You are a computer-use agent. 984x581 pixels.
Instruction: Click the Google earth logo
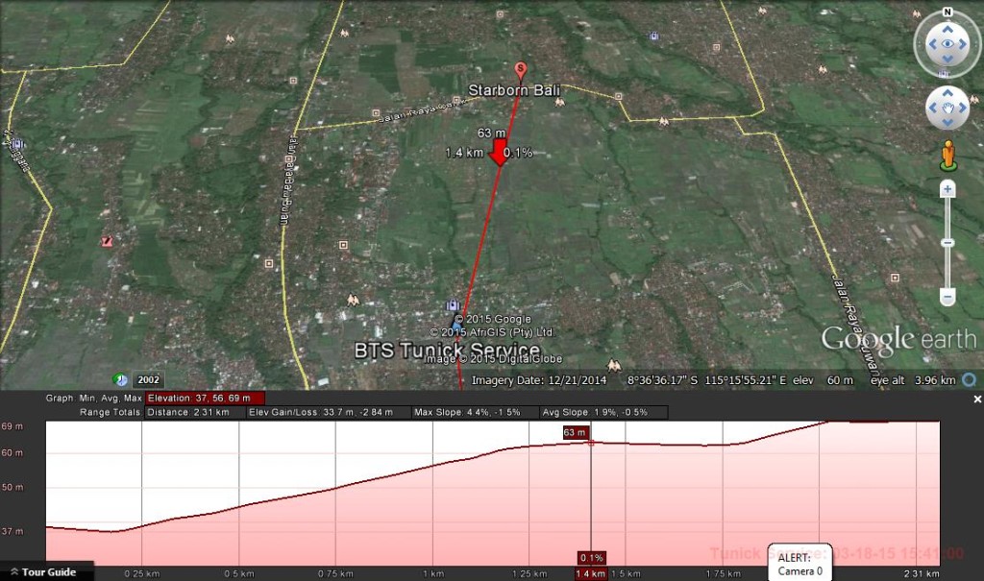tap(898, 339)
